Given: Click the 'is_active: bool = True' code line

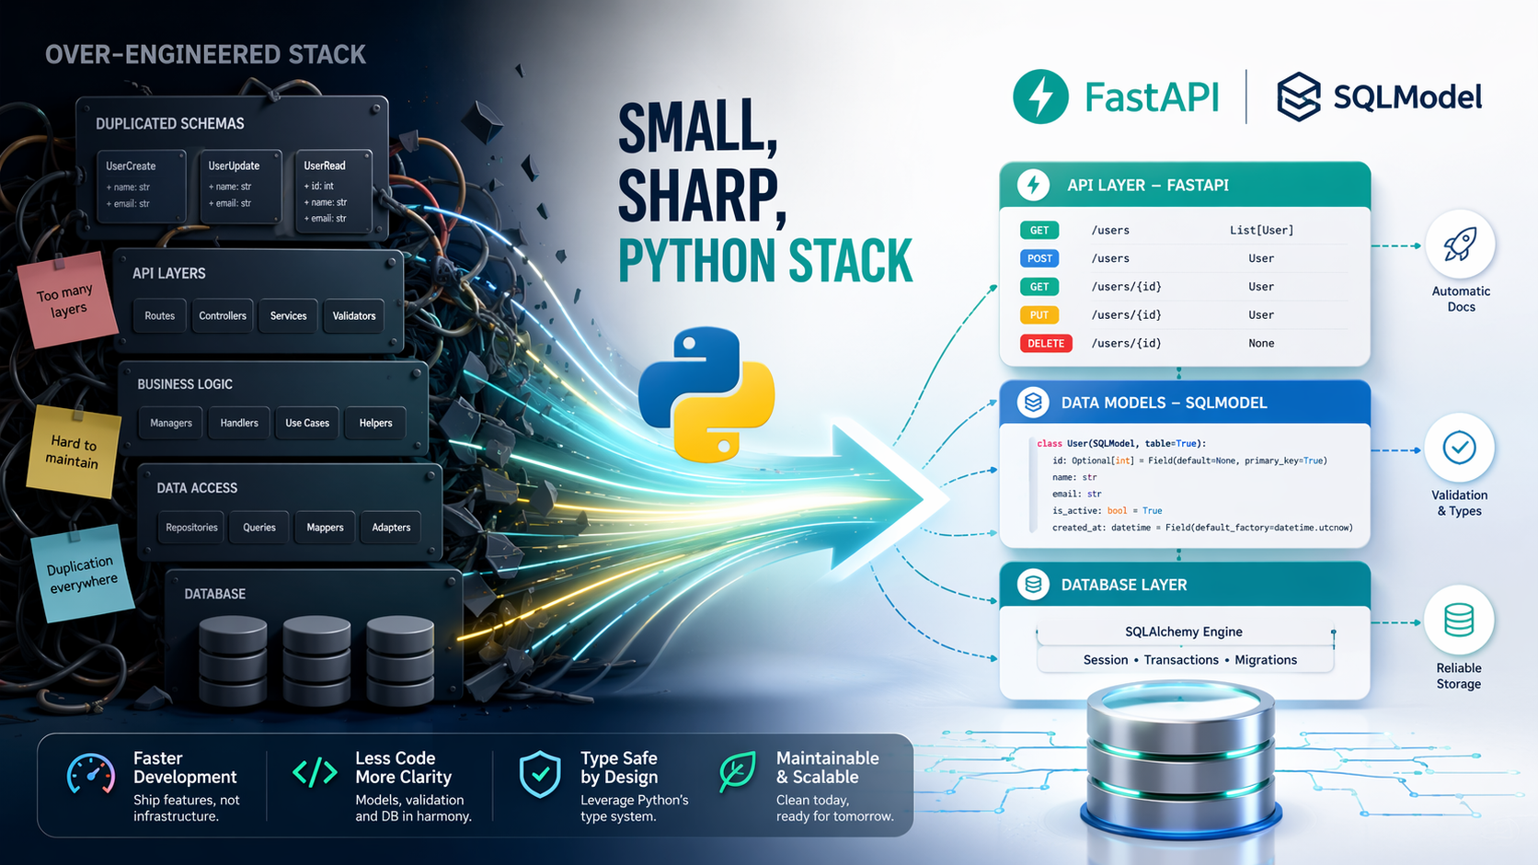Looking at the screenshot, I should coord(1107,511).
